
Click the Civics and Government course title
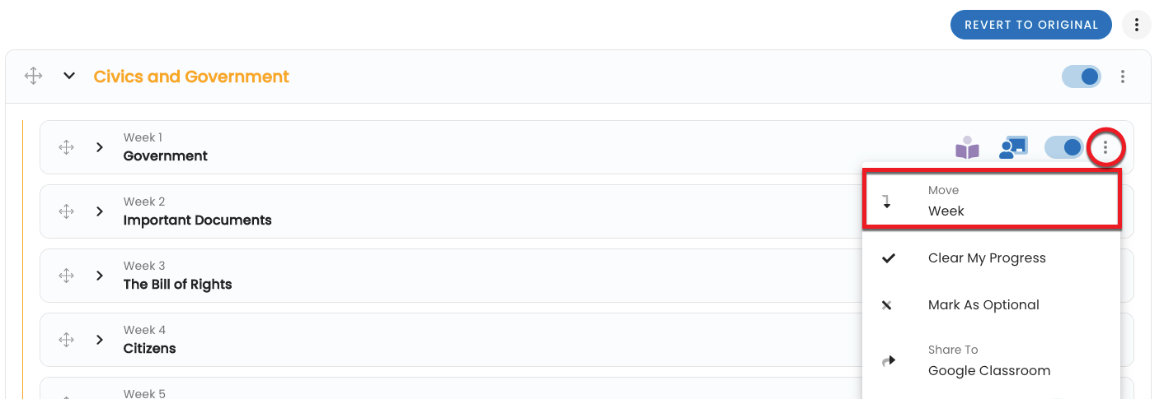pos(191,77)
